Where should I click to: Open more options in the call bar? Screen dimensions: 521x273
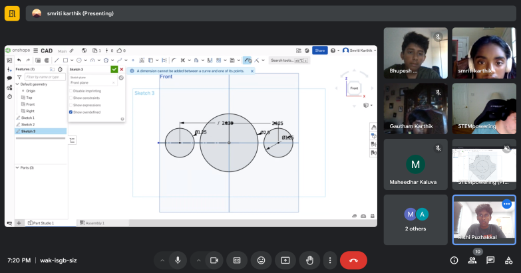(x=330, y=260)
